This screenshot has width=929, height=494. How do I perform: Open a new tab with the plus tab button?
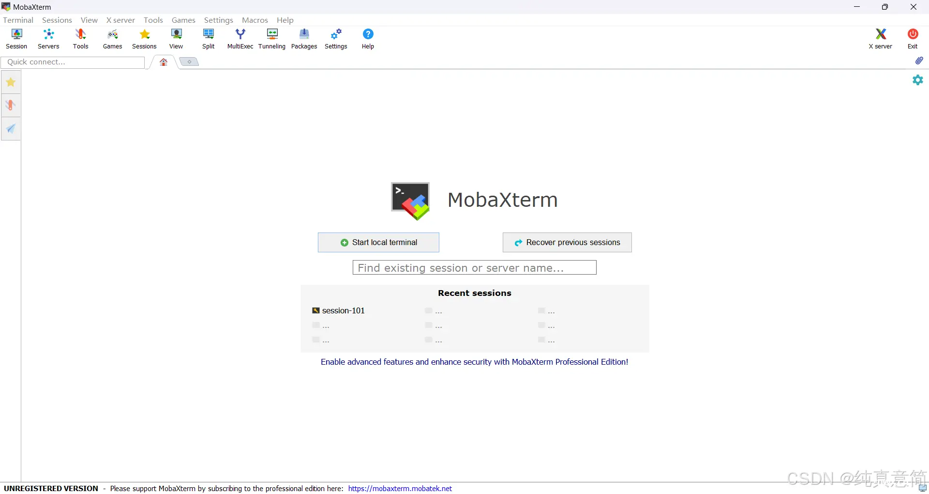(189, 62)
